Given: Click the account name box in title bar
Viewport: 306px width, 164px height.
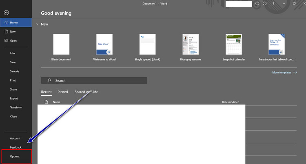Looking at the screenshot, I should point(239,4).
